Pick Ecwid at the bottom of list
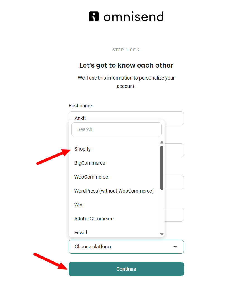251x286 pixels. 81,232
